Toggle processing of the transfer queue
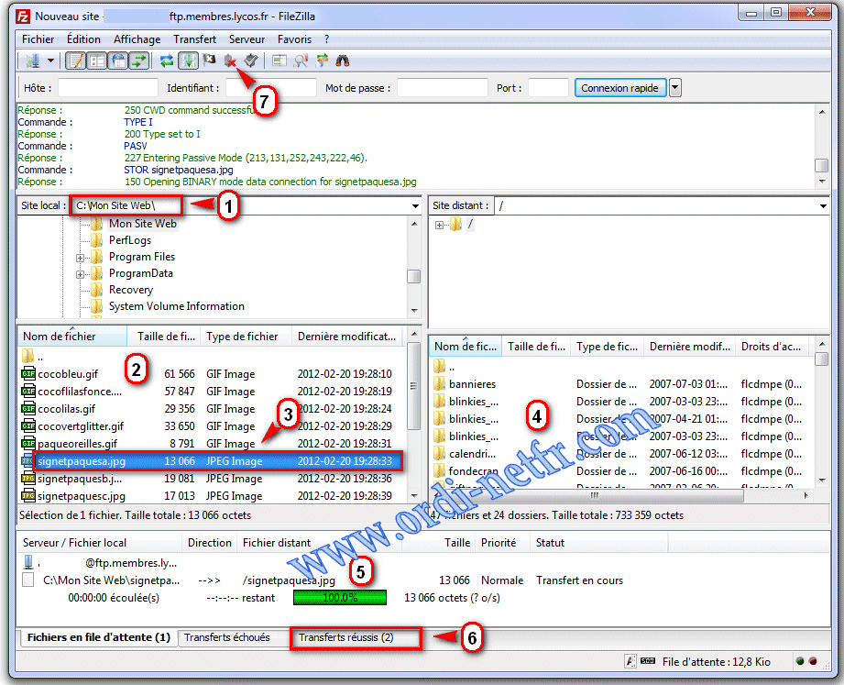Screen dimensions: 844x685 point(189,61)
